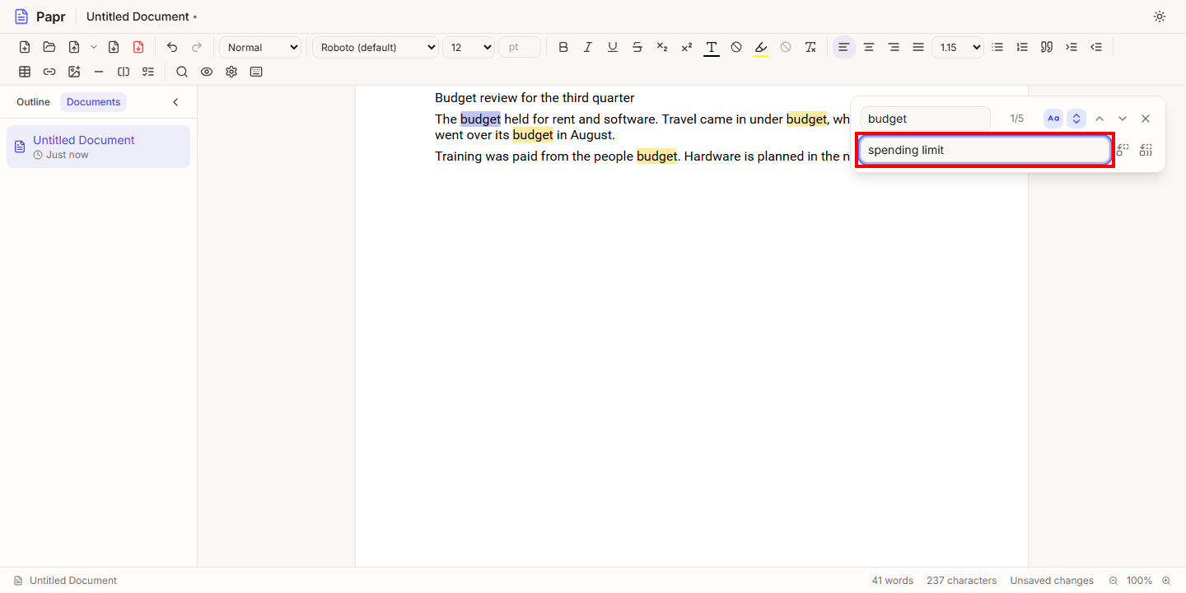Image resolution: width=1186 pixels, height=593 pixels.
Task: Create a new document from toolbar
Action: 25,47
